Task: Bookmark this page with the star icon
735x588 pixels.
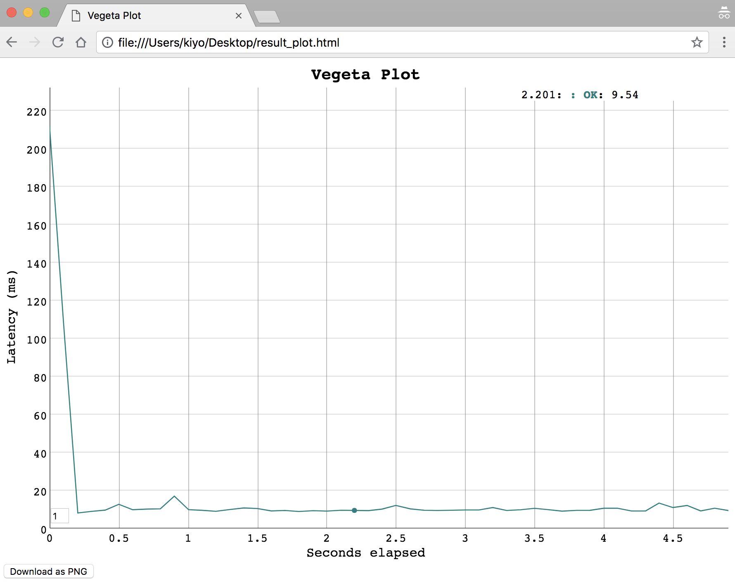Action: (697, 42)
